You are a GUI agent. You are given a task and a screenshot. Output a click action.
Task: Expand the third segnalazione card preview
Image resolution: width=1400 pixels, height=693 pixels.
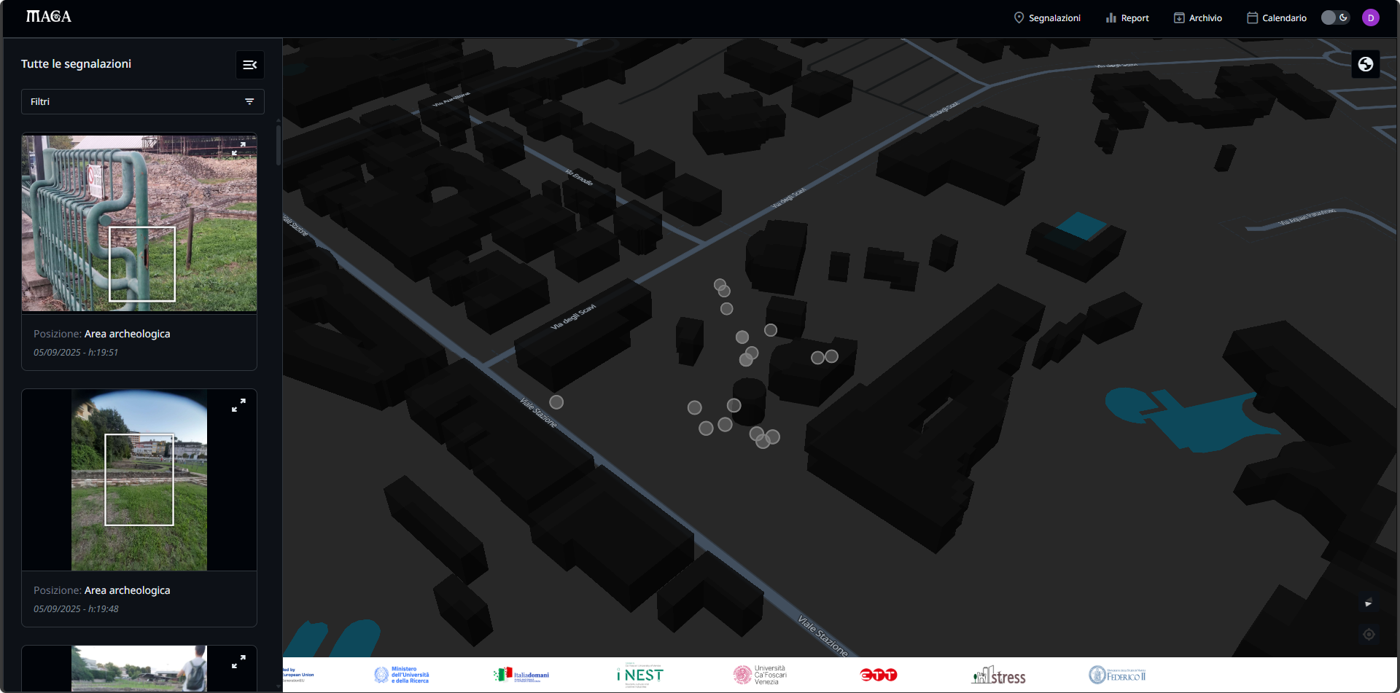[x=239, y=663]
